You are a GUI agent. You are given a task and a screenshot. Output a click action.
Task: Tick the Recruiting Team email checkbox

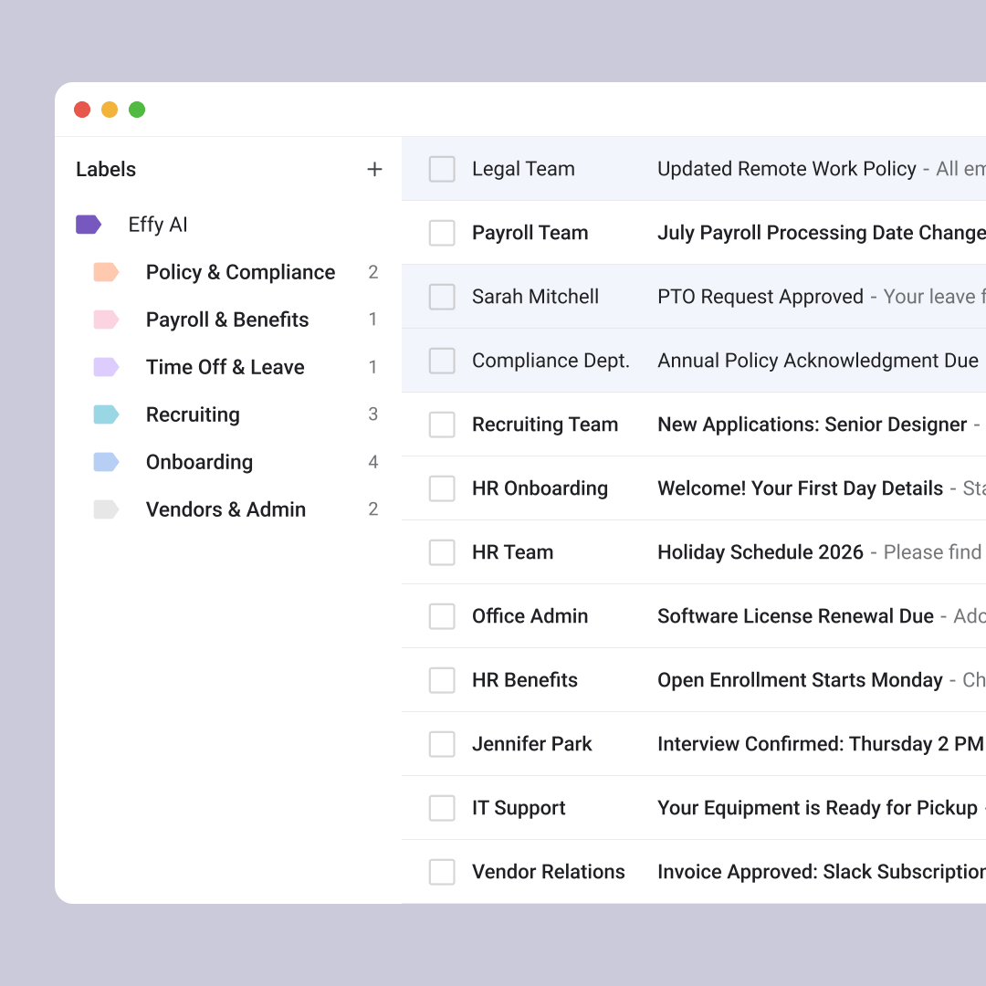[x=442, y=425]
